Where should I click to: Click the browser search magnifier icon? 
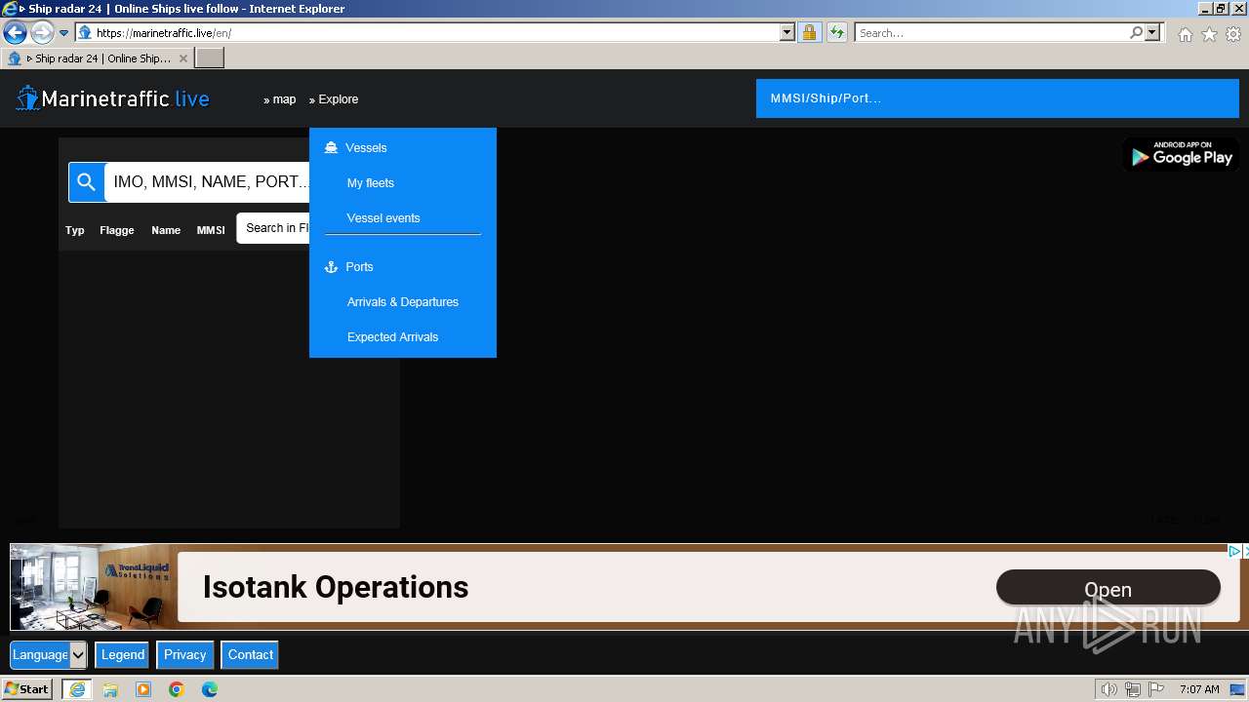pyautogui.click(x=1136, y=32)
